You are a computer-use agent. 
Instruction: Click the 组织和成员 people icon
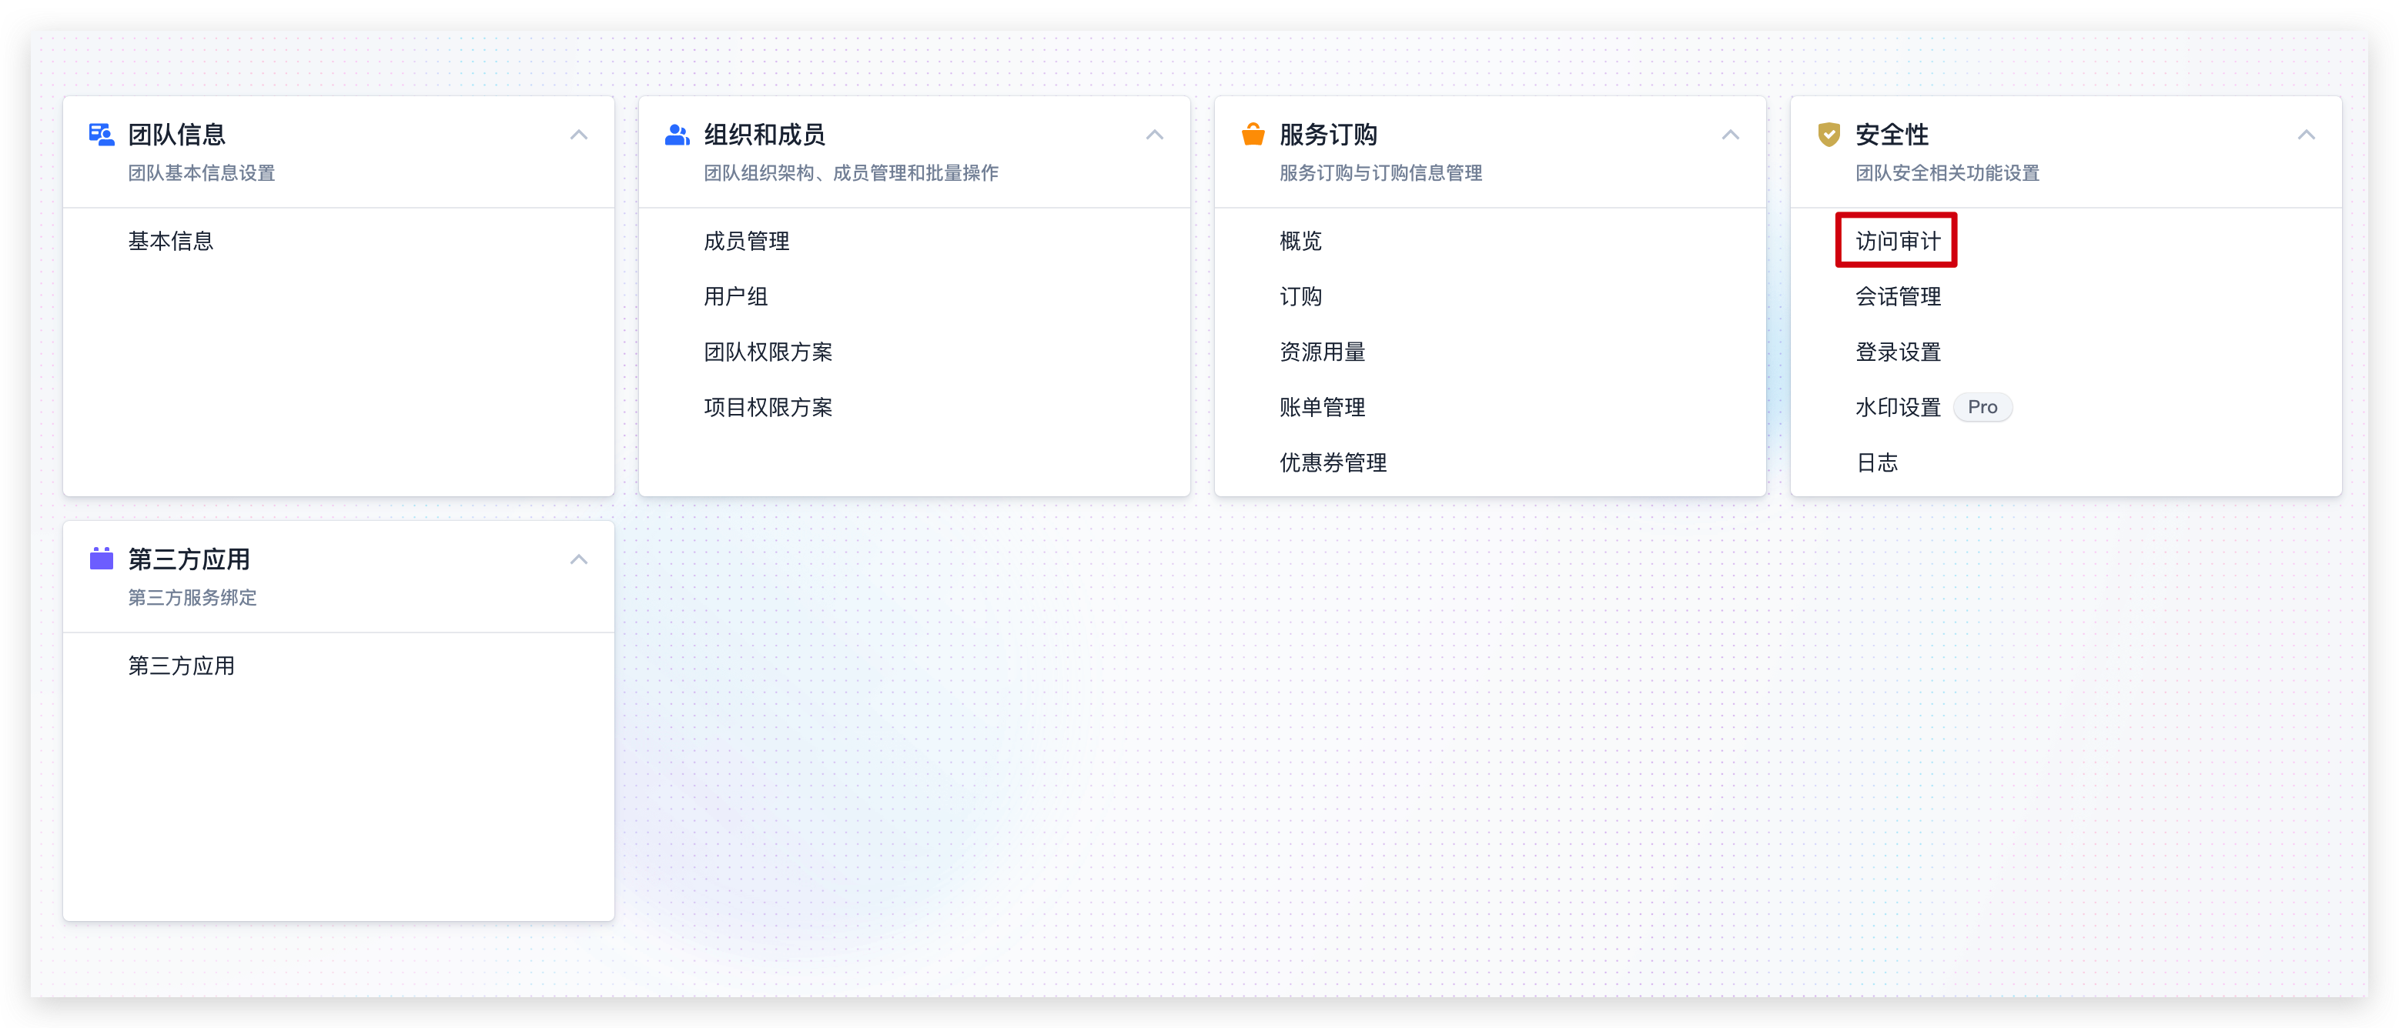coord(677,135)
